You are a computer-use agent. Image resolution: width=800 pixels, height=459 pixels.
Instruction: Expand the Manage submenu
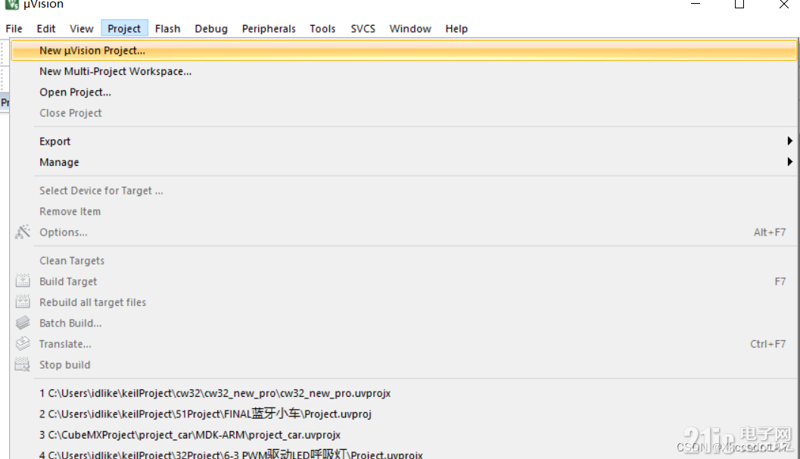point(403,162)
